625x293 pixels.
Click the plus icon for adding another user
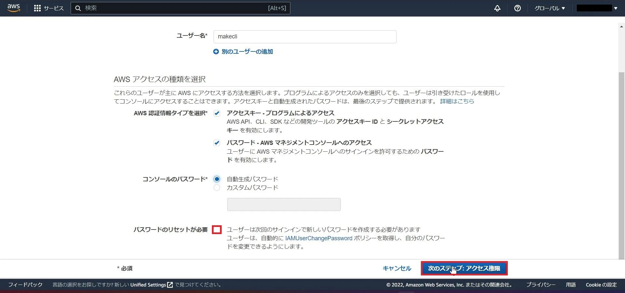tap(216, 52)
